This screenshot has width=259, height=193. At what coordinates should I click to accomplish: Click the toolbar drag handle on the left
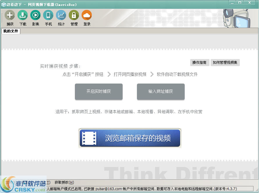click(x=1, y=17)
